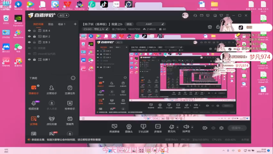273x154 pixels.
Task: Open the mail messages icon
Action: (201, 15)
